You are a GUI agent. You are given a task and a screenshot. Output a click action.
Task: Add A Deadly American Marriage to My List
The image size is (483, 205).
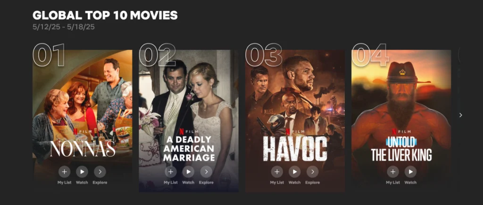point(171,172)
